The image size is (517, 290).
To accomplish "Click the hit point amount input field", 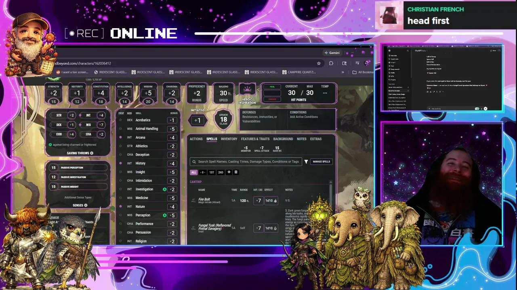I will (x=272, y=93).
